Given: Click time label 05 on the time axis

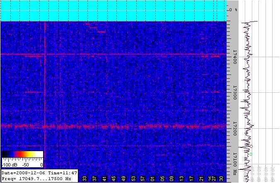Looking at the screenshot, I should pyautogui.click(x=162, y=178).
